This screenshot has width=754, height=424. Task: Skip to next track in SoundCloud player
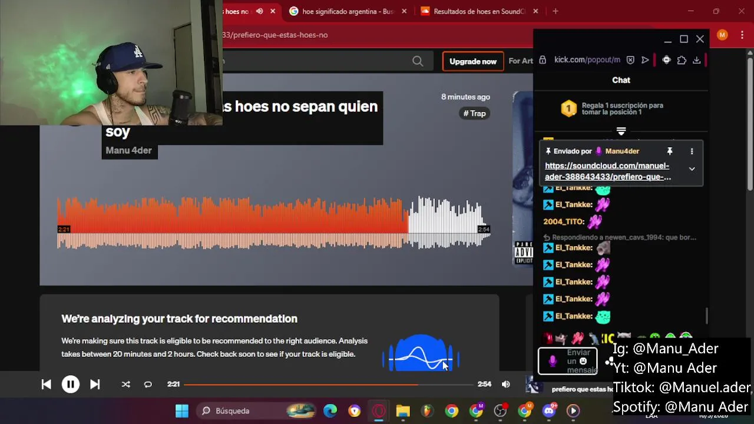pos(95,385)
